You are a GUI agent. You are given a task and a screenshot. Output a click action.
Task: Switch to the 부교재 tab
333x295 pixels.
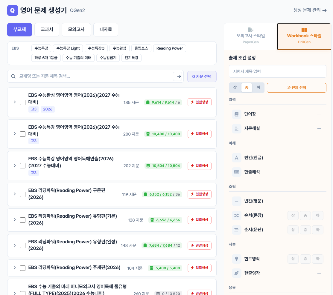(x=19, y=30)
